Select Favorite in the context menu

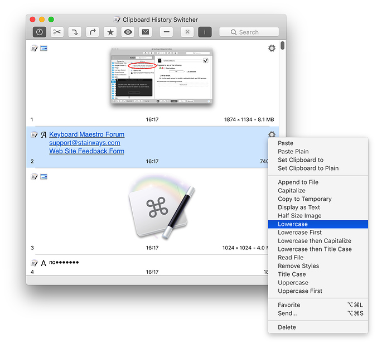coord(318,305)
